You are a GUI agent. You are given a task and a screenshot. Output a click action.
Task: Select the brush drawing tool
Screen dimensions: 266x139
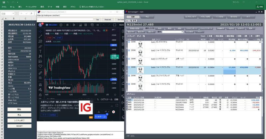[40, 46]
